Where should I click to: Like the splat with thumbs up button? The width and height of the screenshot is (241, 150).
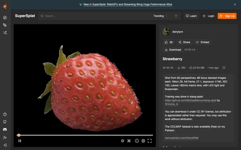pyautogui.click(x=169, y=42)
